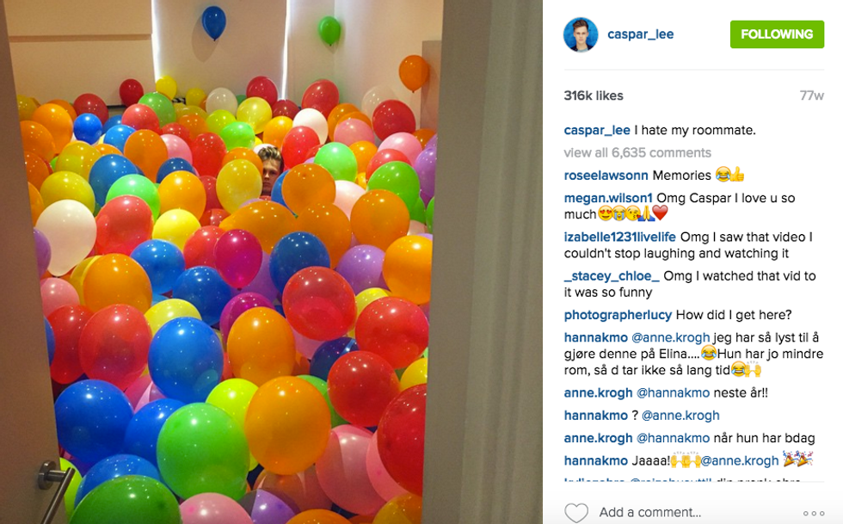Screen dimensions: 843x524
Task: Expand view all 6,635 comments
Action: tap(637, 153)
